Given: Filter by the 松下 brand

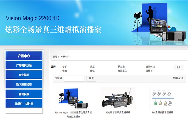Looking at the screenshot, I should [x=65, y=67].
